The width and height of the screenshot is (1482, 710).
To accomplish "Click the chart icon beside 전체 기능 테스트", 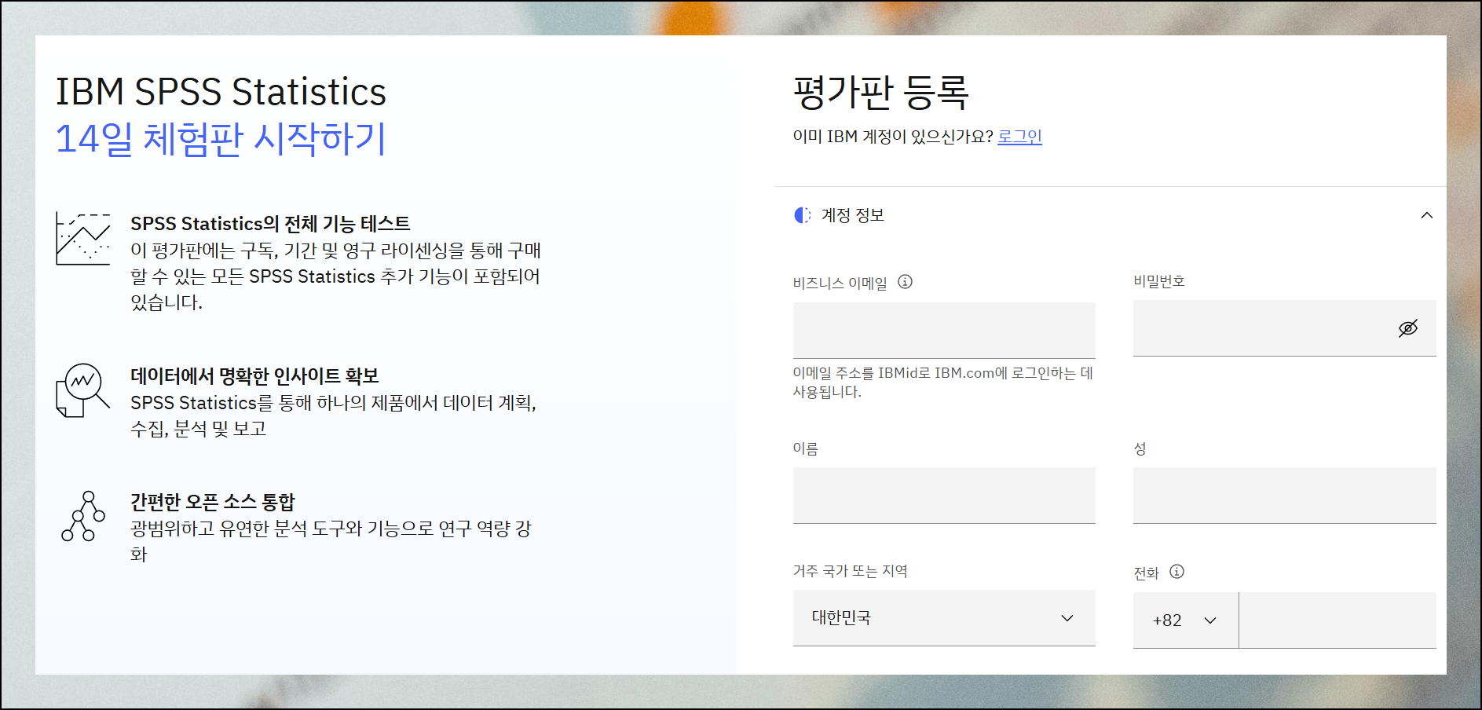I will point(83,239).
